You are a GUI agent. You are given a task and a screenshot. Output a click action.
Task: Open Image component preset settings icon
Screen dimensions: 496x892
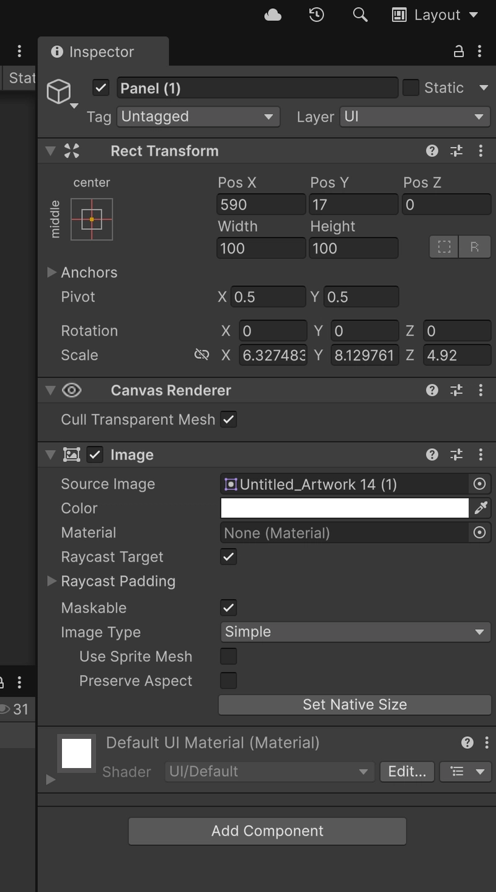[456, 454]
